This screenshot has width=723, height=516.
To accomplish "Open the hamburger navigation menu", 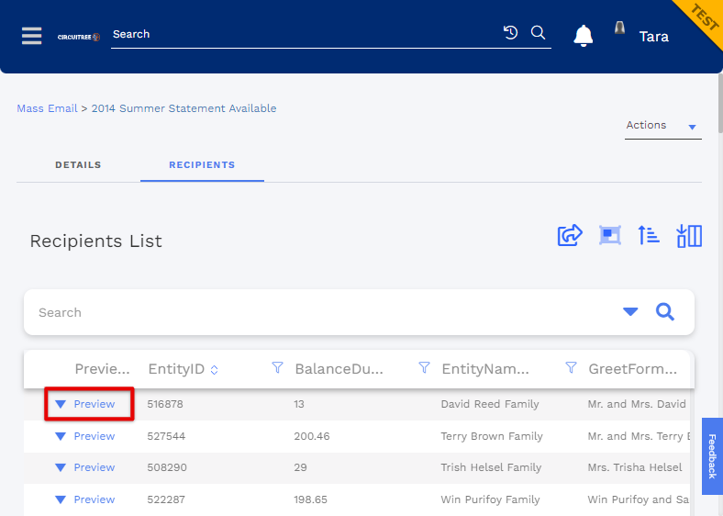I will [x=31, y=36].
